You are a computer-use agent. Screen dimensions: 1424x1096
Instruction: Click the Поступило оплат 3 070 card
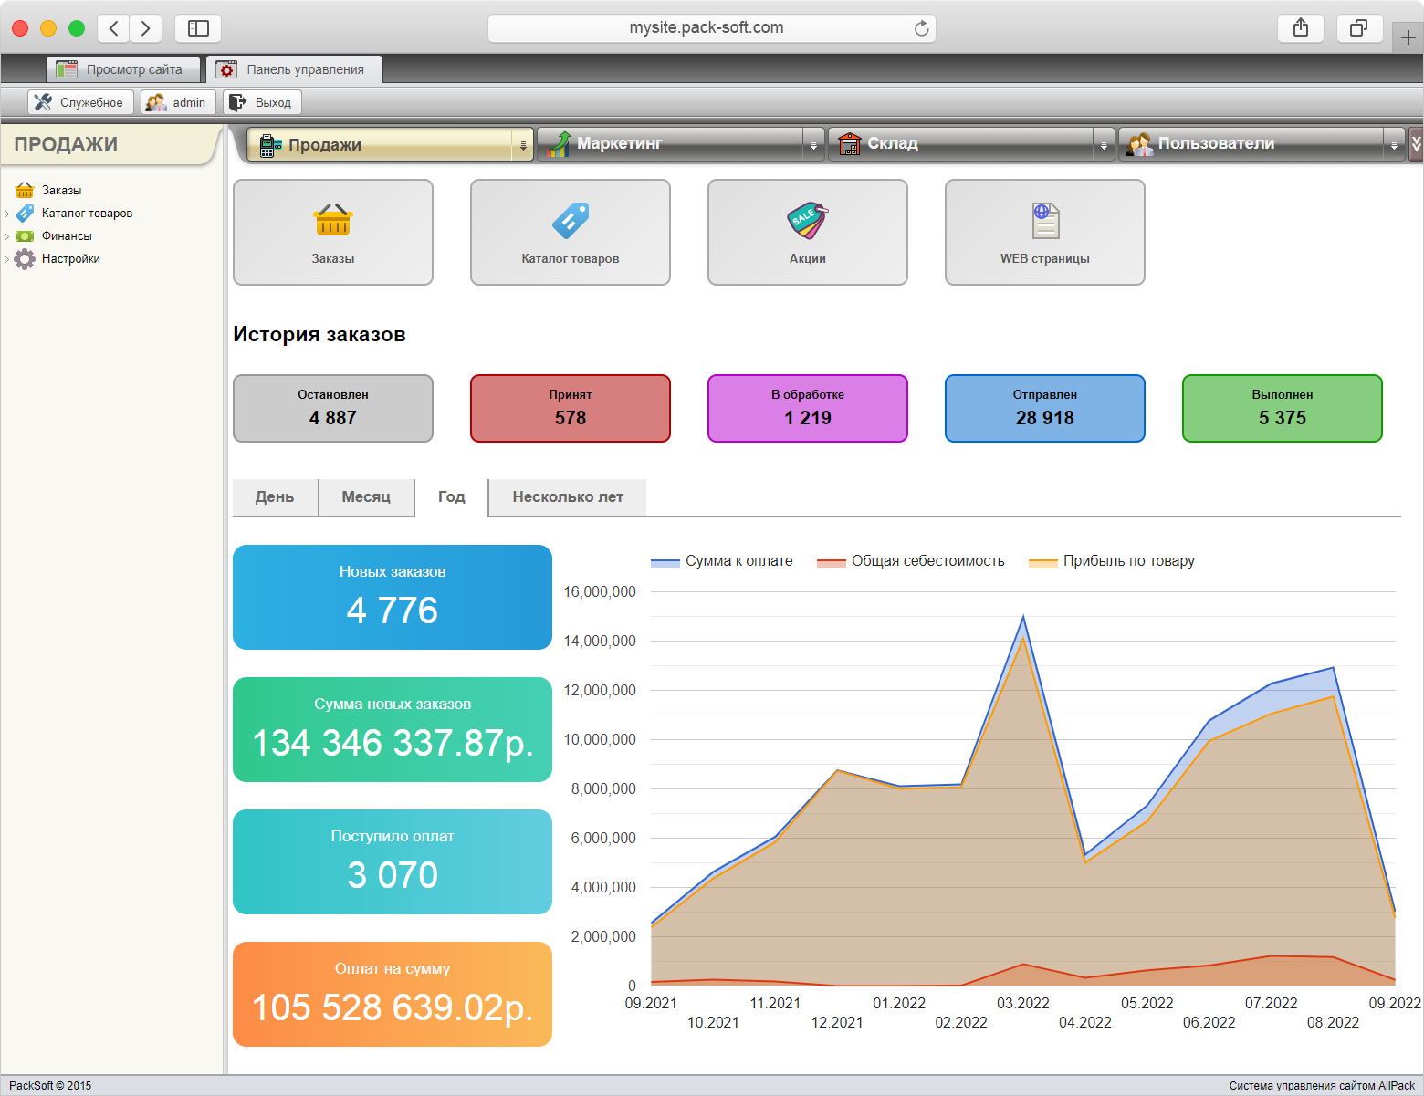(x=393, y=861)
